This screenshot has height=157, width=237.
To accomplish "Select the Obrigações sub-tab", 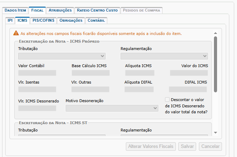I will tap(71, 21).
